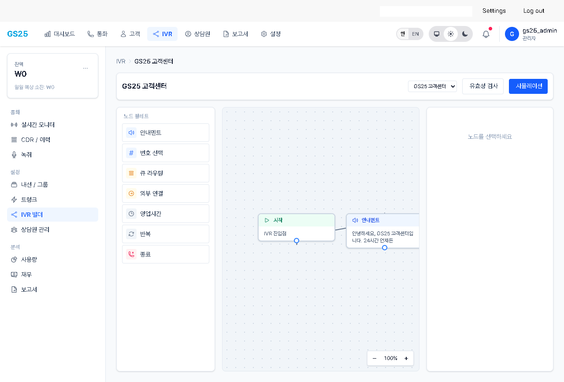Open IVR 빌더 in sidebar
This screenshot has height=382, width=564.
[52, 215]
